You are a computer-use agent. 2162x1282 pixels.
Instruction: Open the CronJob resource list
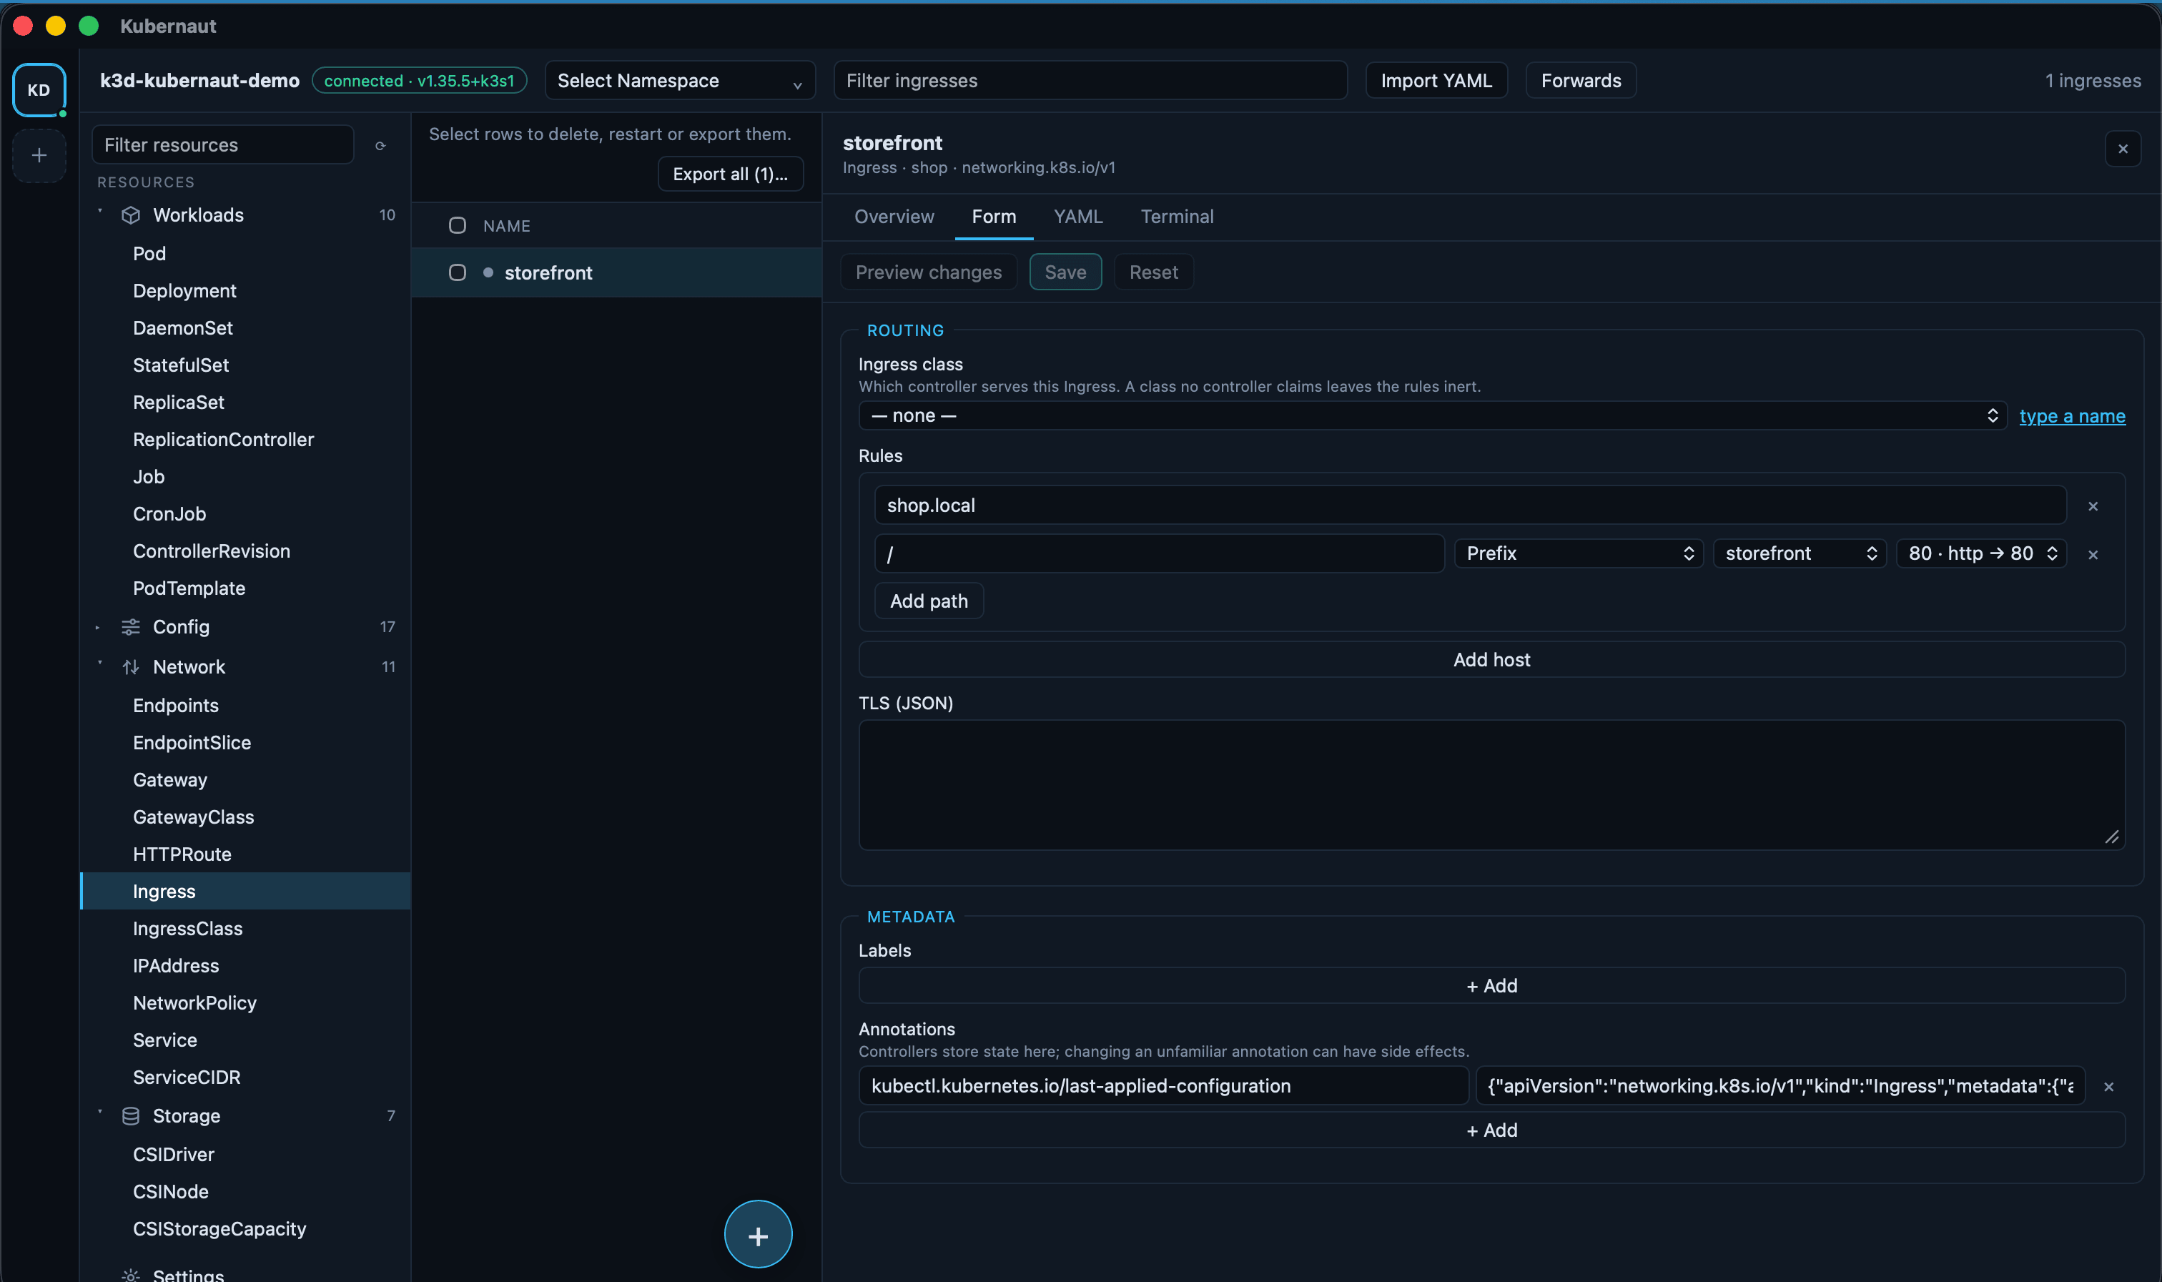coord(246,514)
